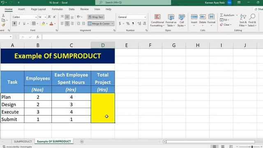Image resolution: width=263 pixels, height=148 pixels.
Task: Toggle Bold formatting
Action: click(x=14, y=24)
